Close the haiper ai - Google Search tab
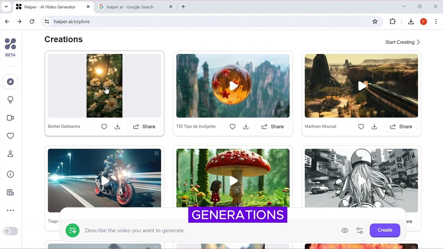 coord(171,7)
